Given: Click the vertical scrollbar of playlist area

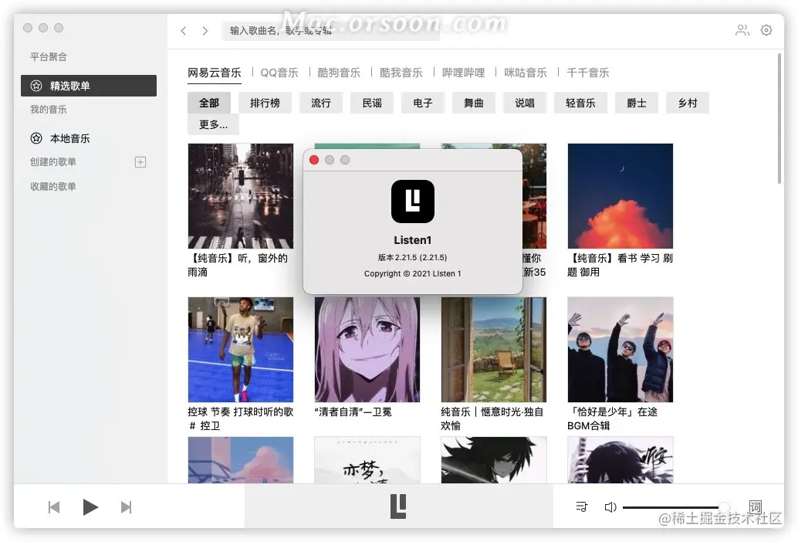Looking at the screenshot, I should [x=779, y=118].
